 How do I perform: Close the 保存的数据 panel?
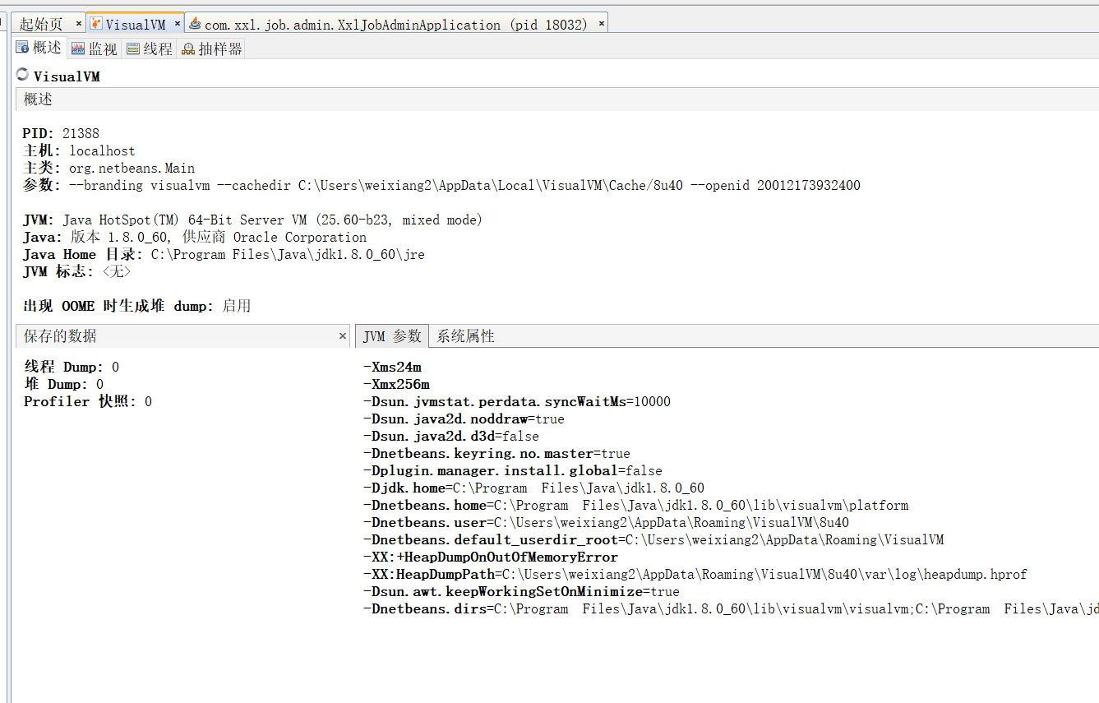pos(344,335)
